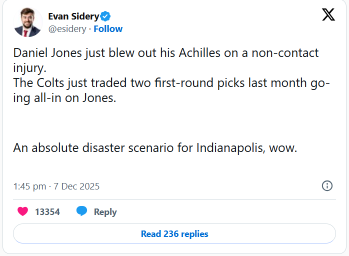
Task: Click the 13354 like count
Action: pyautogui.click(x=47, y=212)
